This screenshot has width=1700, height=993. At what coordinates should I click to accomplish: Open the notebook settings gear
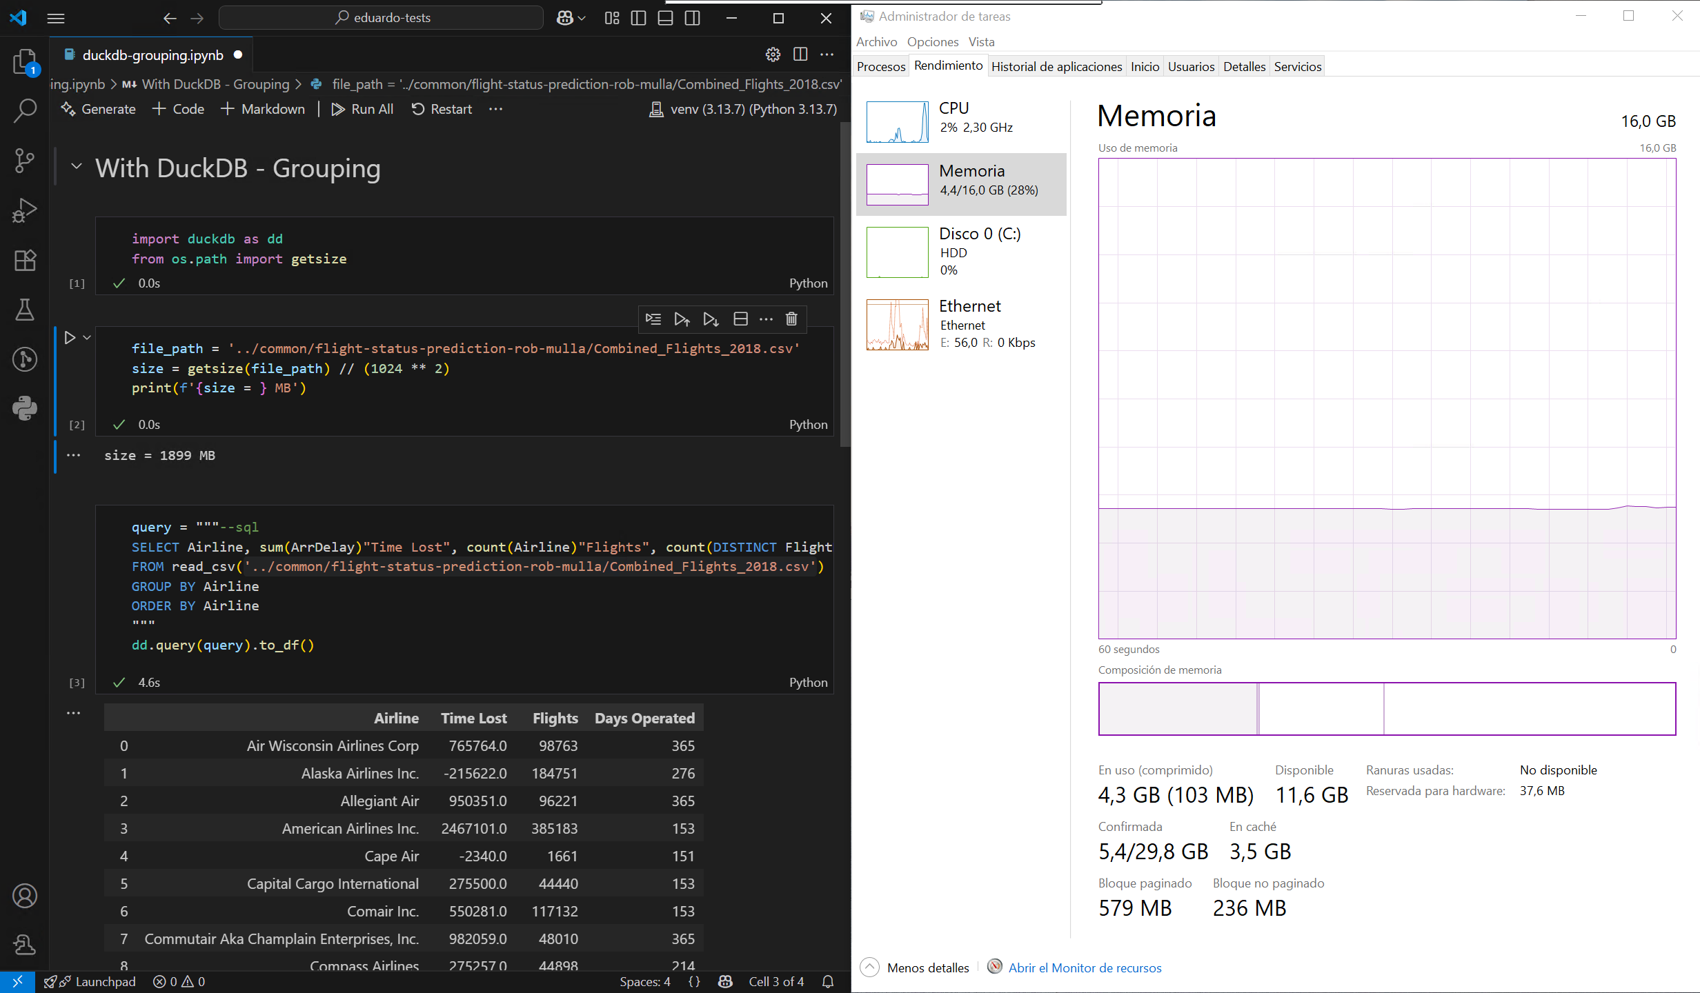point(773,54)
